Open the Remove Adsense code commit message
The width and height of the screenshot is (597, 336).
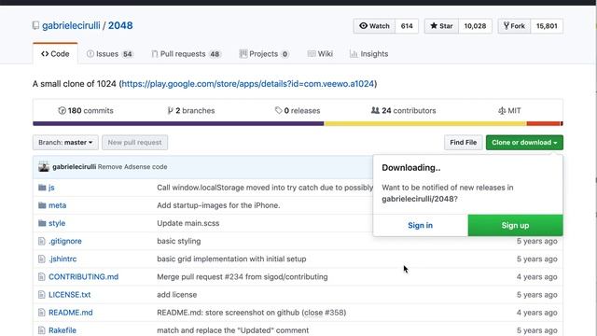coord(132,167)
